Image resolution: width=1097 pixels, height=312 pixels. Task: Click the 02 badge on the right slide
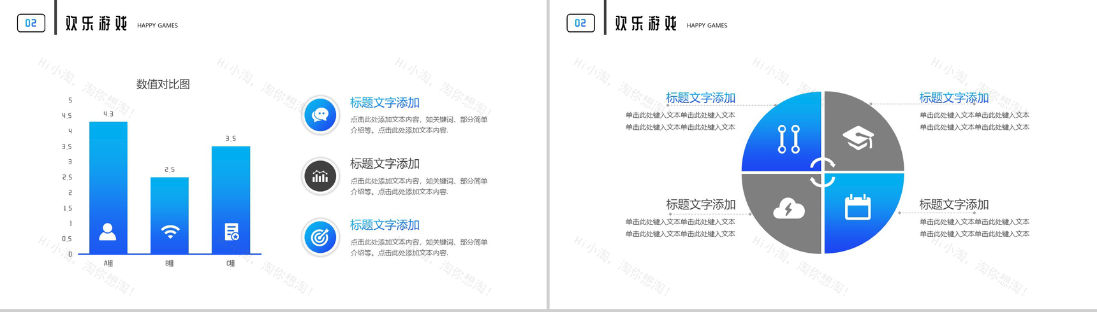pos(580,24)
